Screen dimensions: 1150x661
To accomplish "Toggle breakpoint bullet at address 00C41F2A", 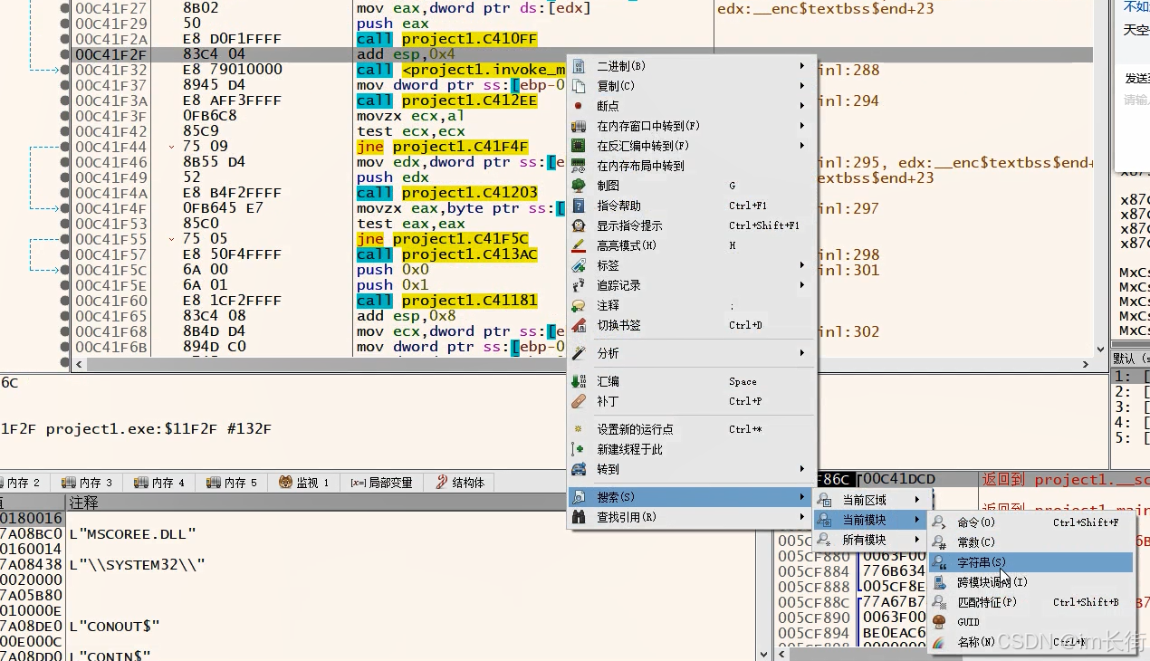I will click(x=64, y=39).
